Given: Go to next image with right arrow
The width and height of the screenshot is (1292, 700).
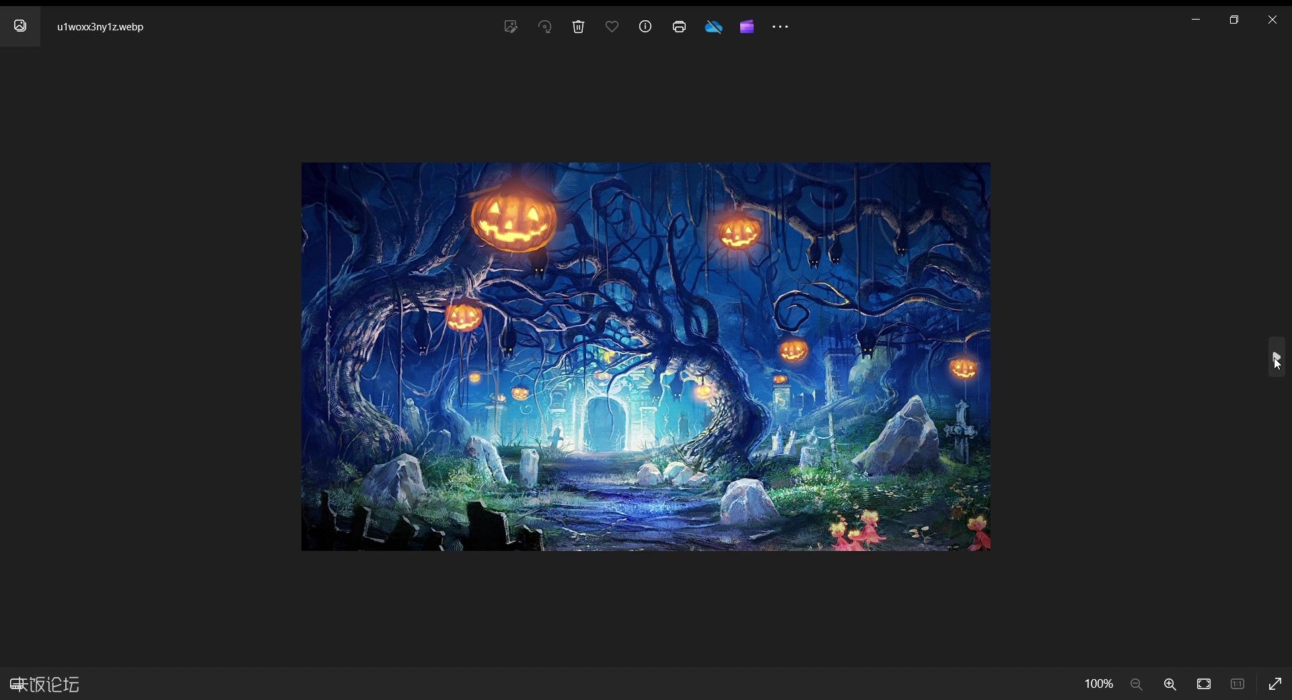Looking at the screenshot, I should coord(1277,357).
